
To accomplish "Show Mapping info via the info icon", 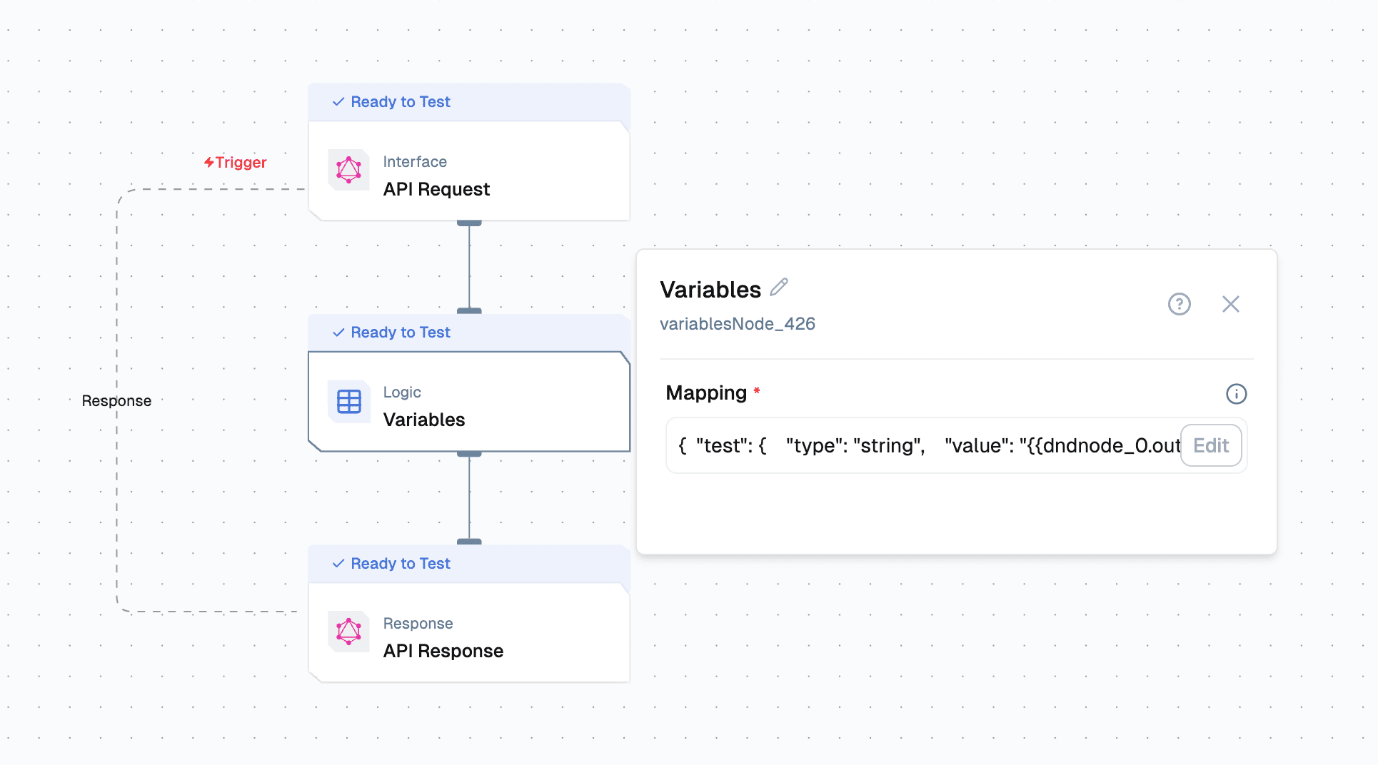I will (x=1236, y=394).
